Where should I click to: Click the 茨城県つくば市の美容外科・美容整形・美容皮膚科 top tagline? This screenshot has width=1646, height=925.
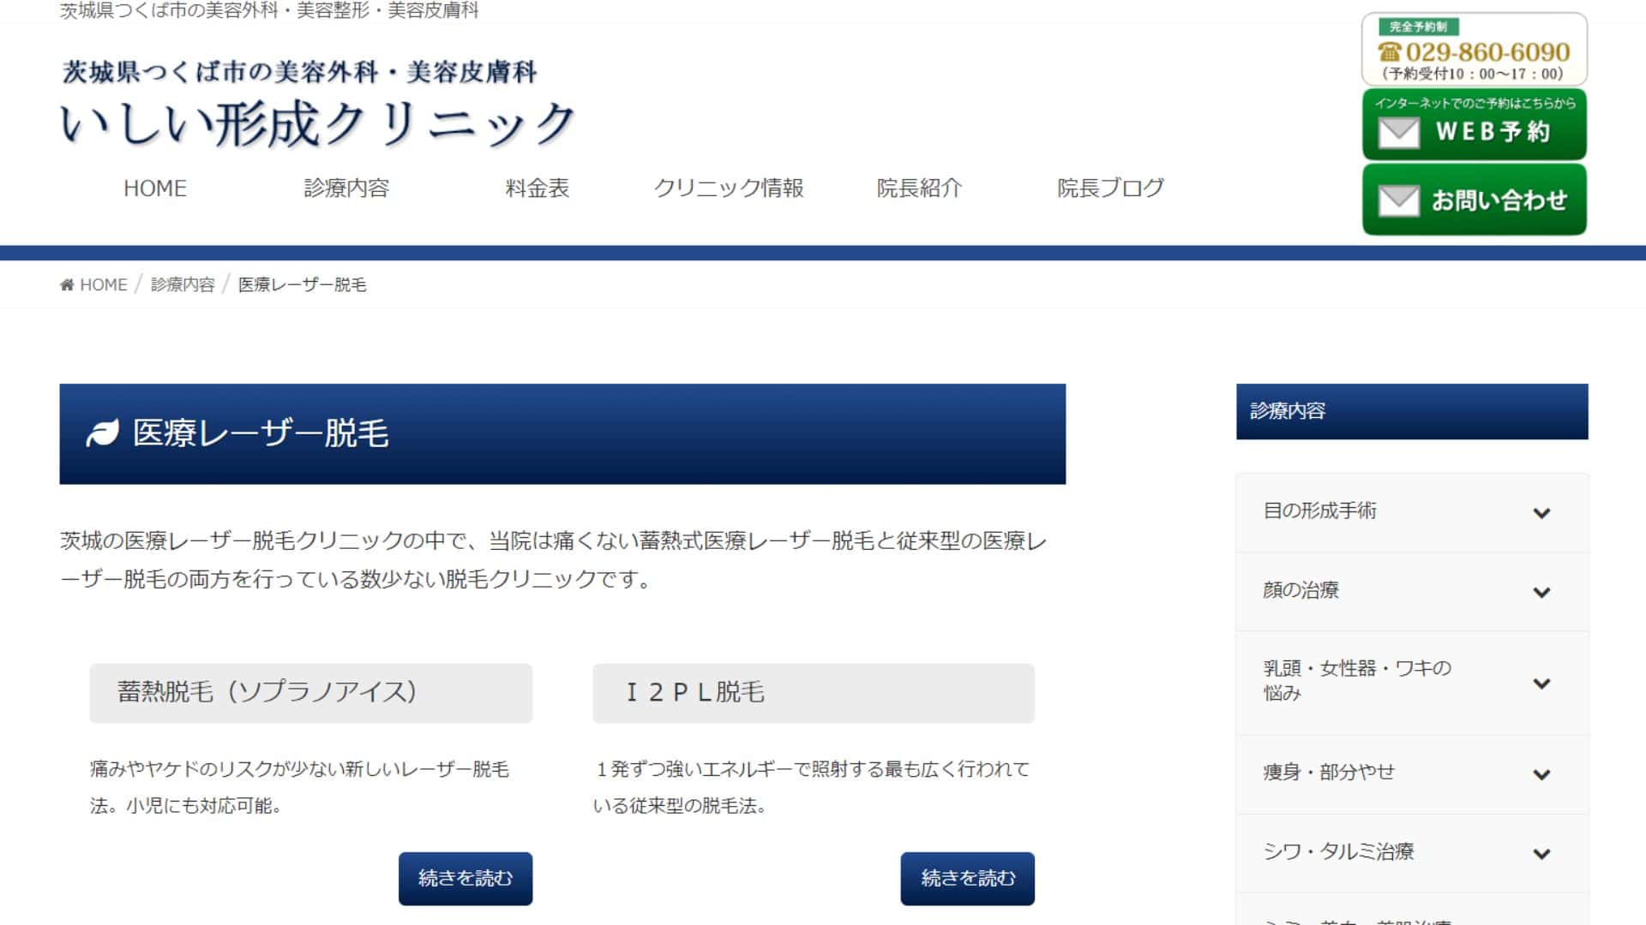[x=269, y=10]
